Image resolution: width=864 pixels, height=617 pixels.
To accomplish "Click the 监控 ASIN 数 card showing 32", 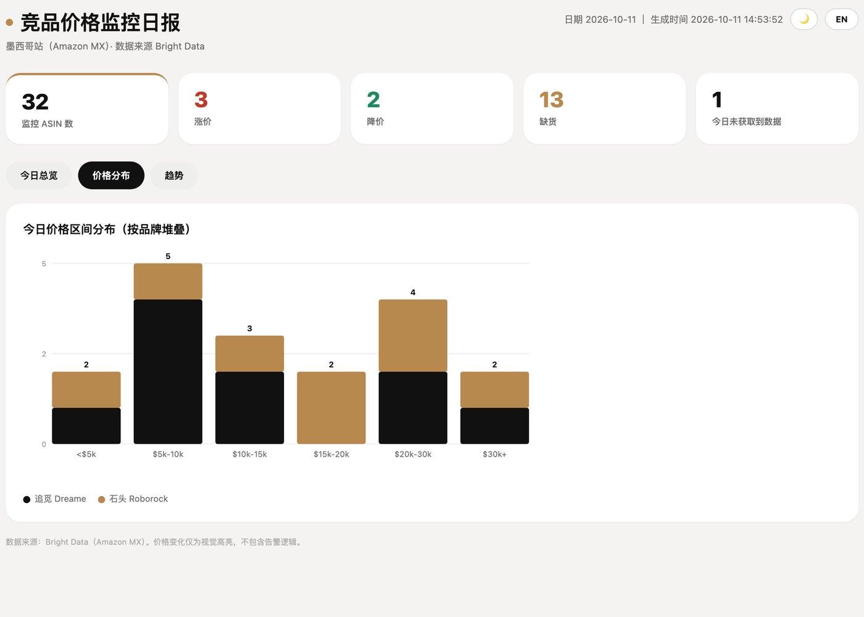I will [x=87, y=109].
